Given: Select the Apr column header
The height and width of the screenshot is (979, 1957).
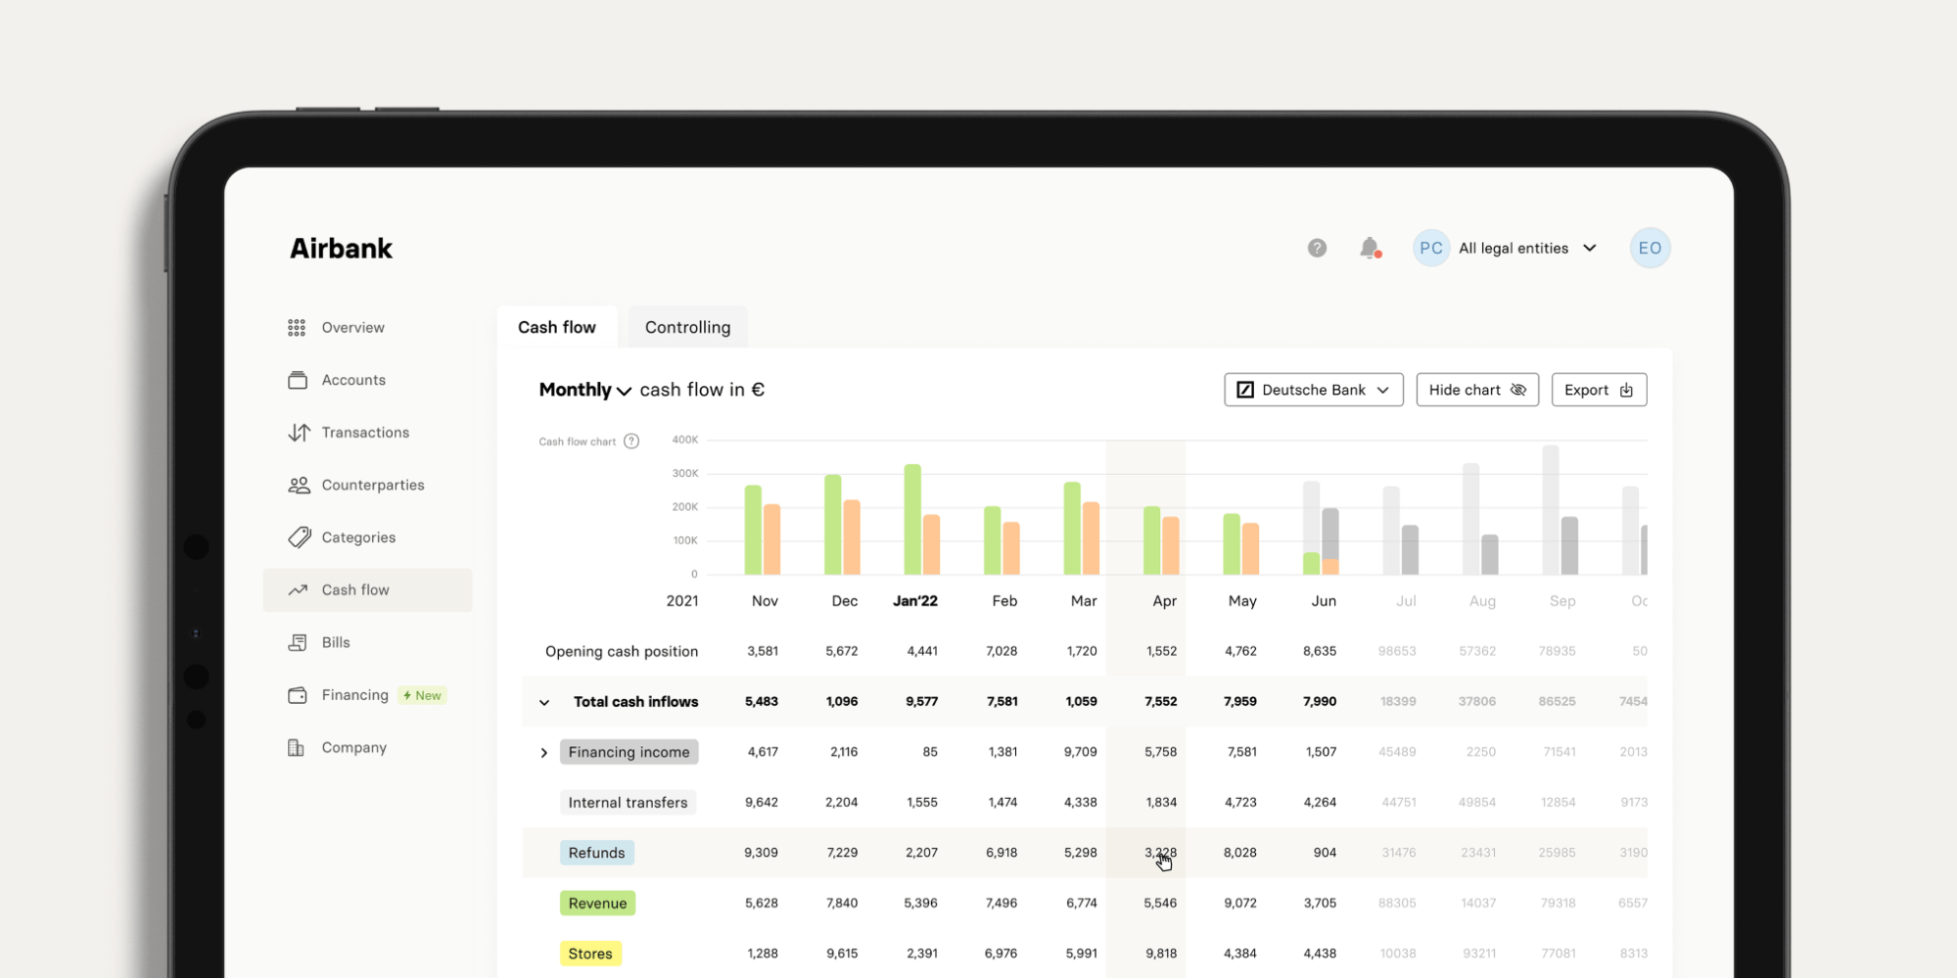Looking at the screenshot, I should (1164, 601).
